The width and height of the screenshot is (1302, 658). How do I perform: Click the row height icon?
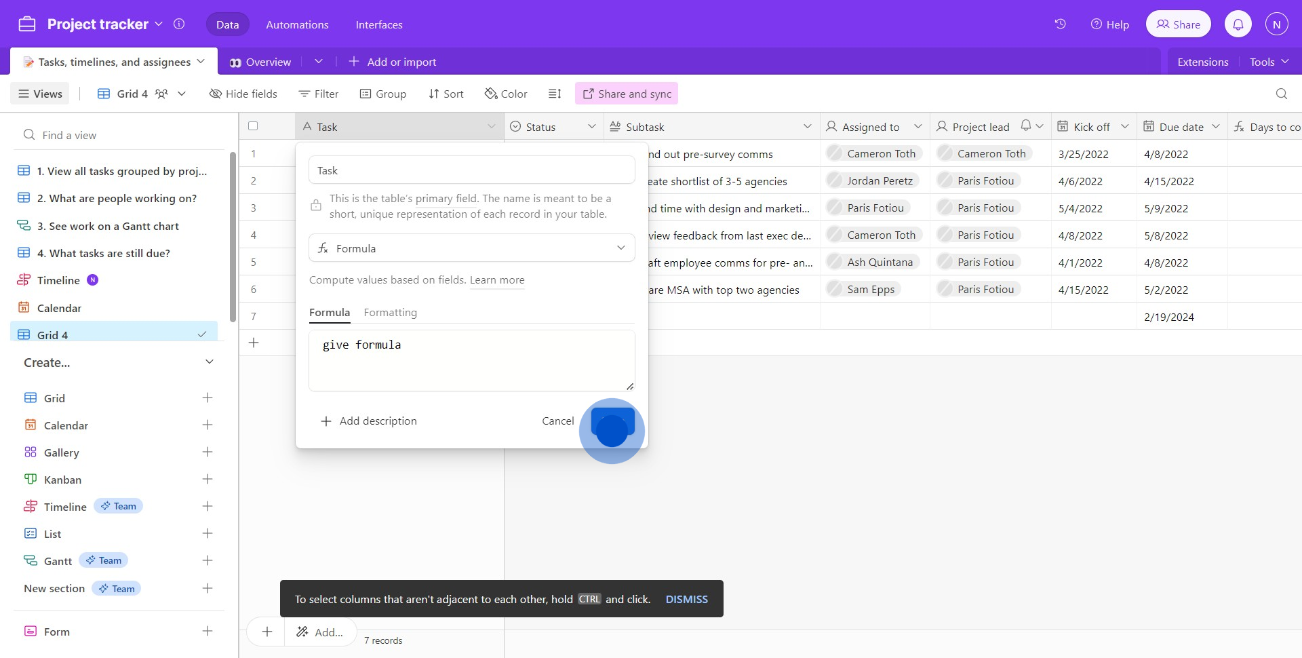[555, 94]
